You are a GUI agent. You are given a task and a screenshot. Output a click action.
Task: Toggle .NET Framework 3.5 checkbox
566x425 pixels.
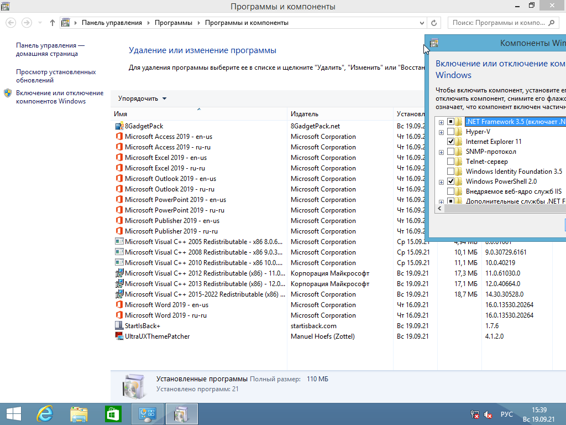pyautogui.click(x=450, y=122)
